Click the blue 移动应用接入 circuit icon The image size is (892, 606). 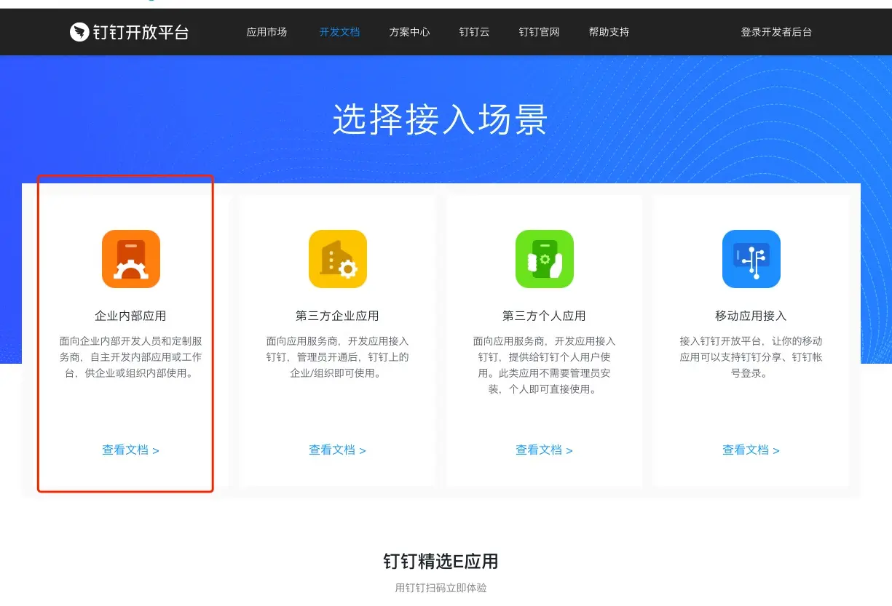pos(751,259)
